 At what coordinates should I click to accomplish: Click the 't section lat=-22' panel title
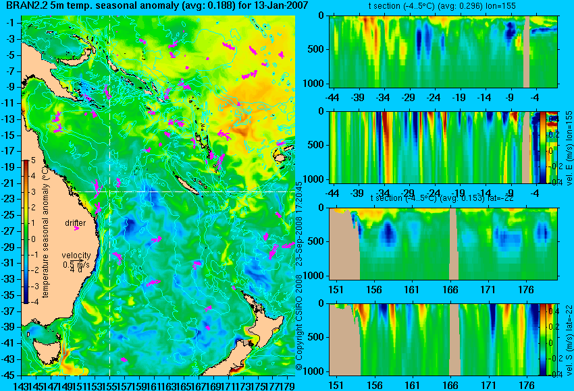point(442,198)
